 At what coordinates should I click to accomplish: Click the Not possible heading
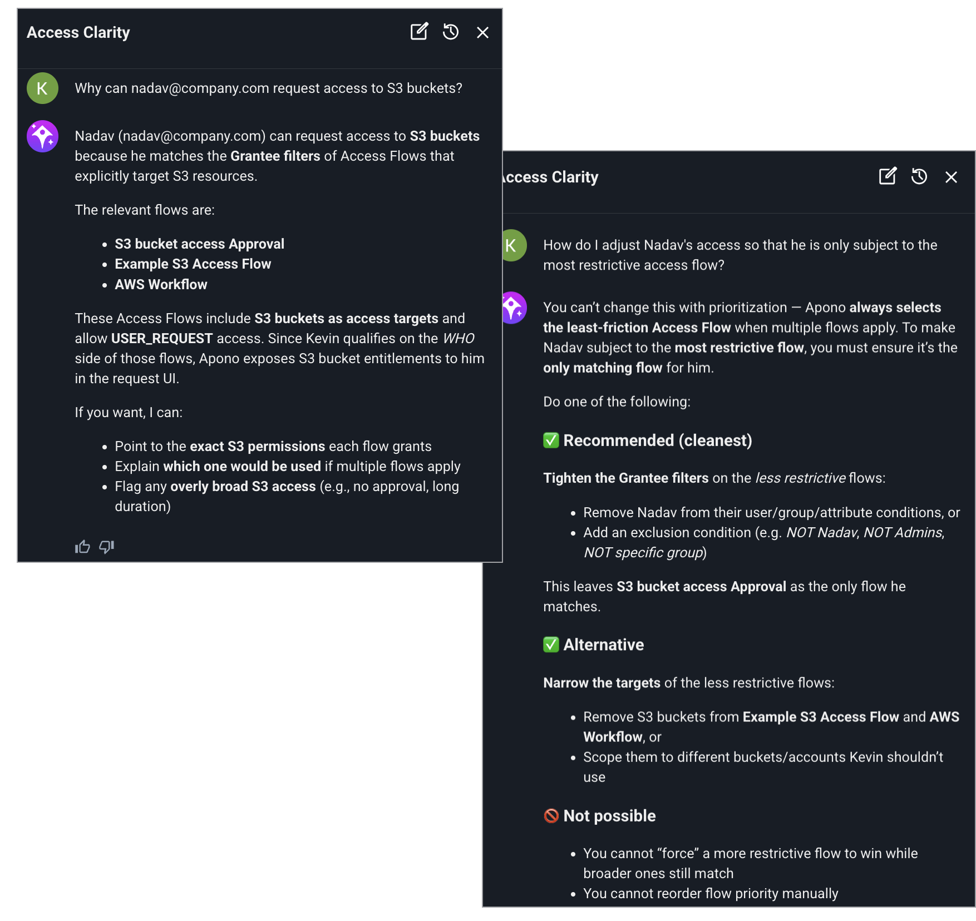tap(609, 816)
